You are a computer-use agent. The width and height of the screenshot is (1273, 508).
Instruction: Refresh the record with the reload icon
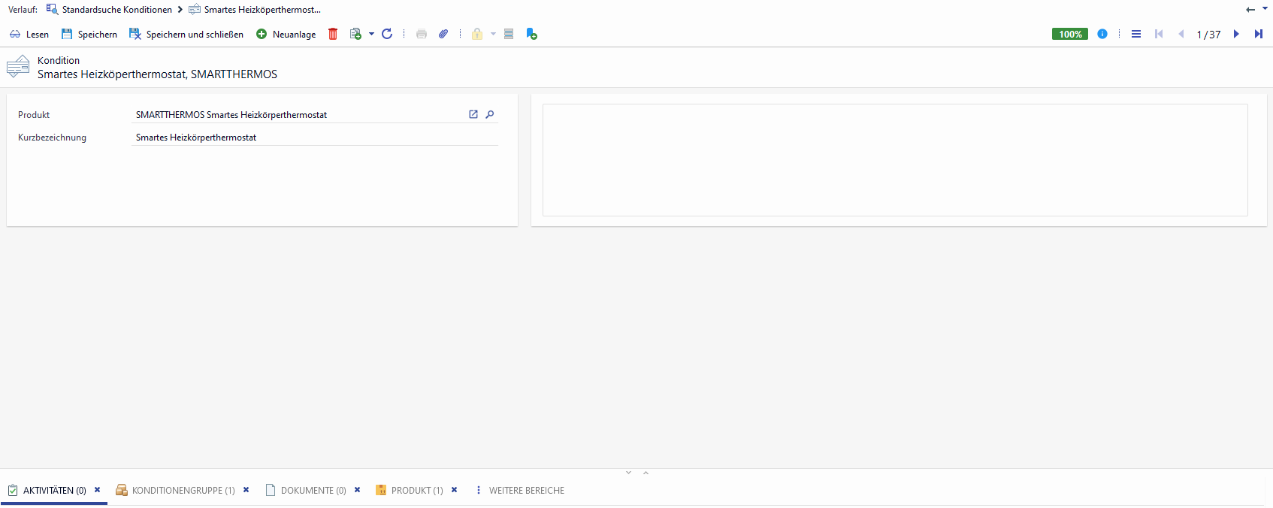pos(387,34)
